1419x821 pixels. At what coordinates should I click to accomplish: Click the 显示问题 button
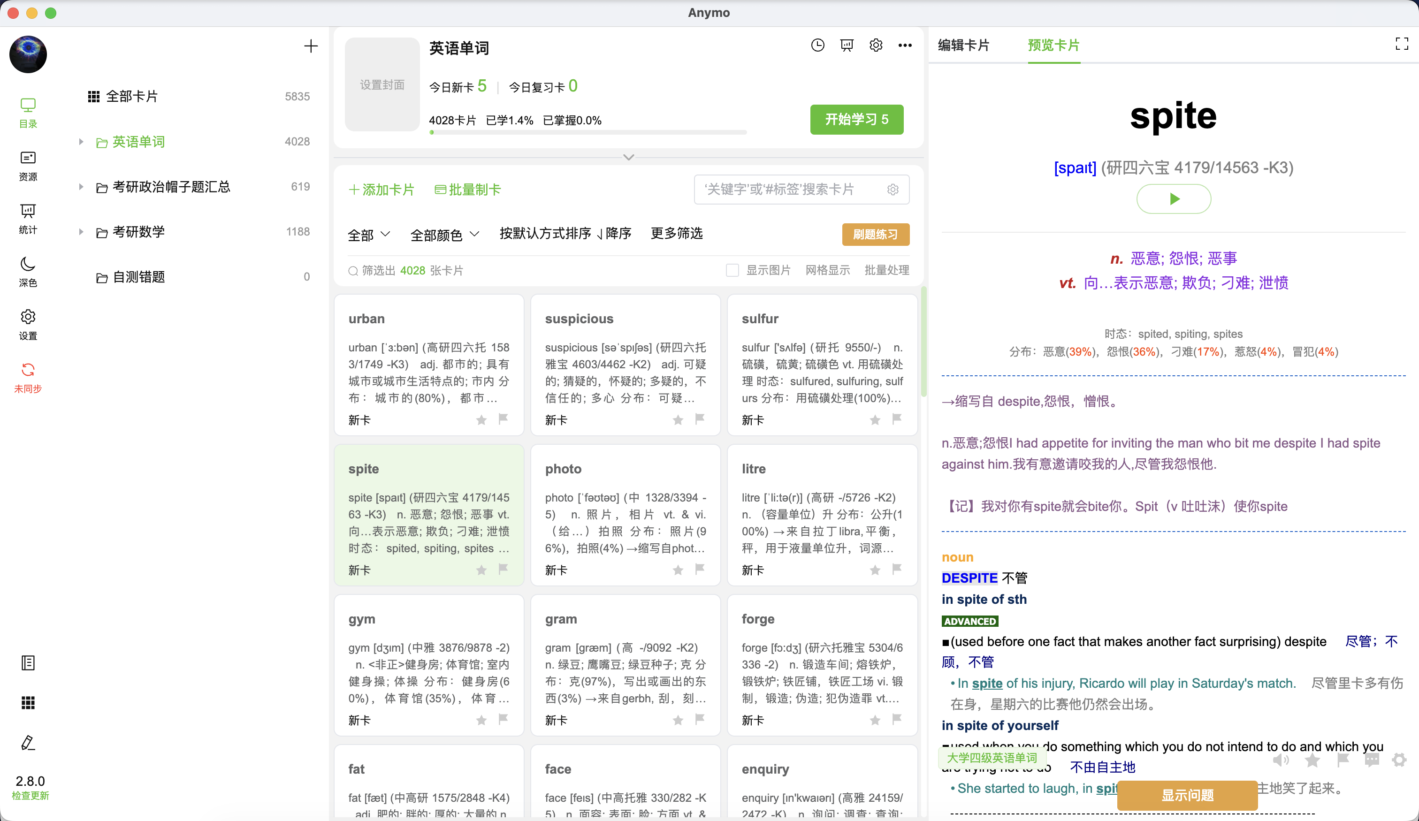(x=1188, y=795)
